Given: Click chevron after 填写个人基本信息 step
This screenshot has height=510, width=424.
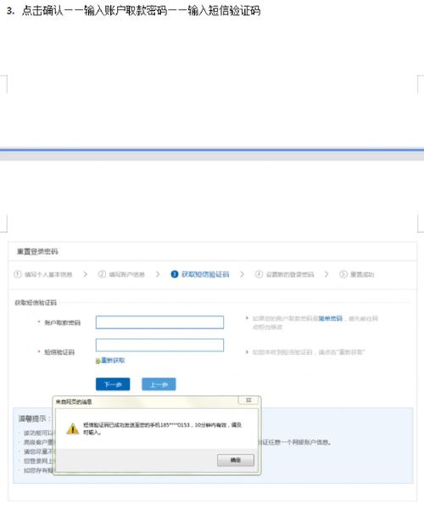Looking at the screenshot, I should click(85, 274).
